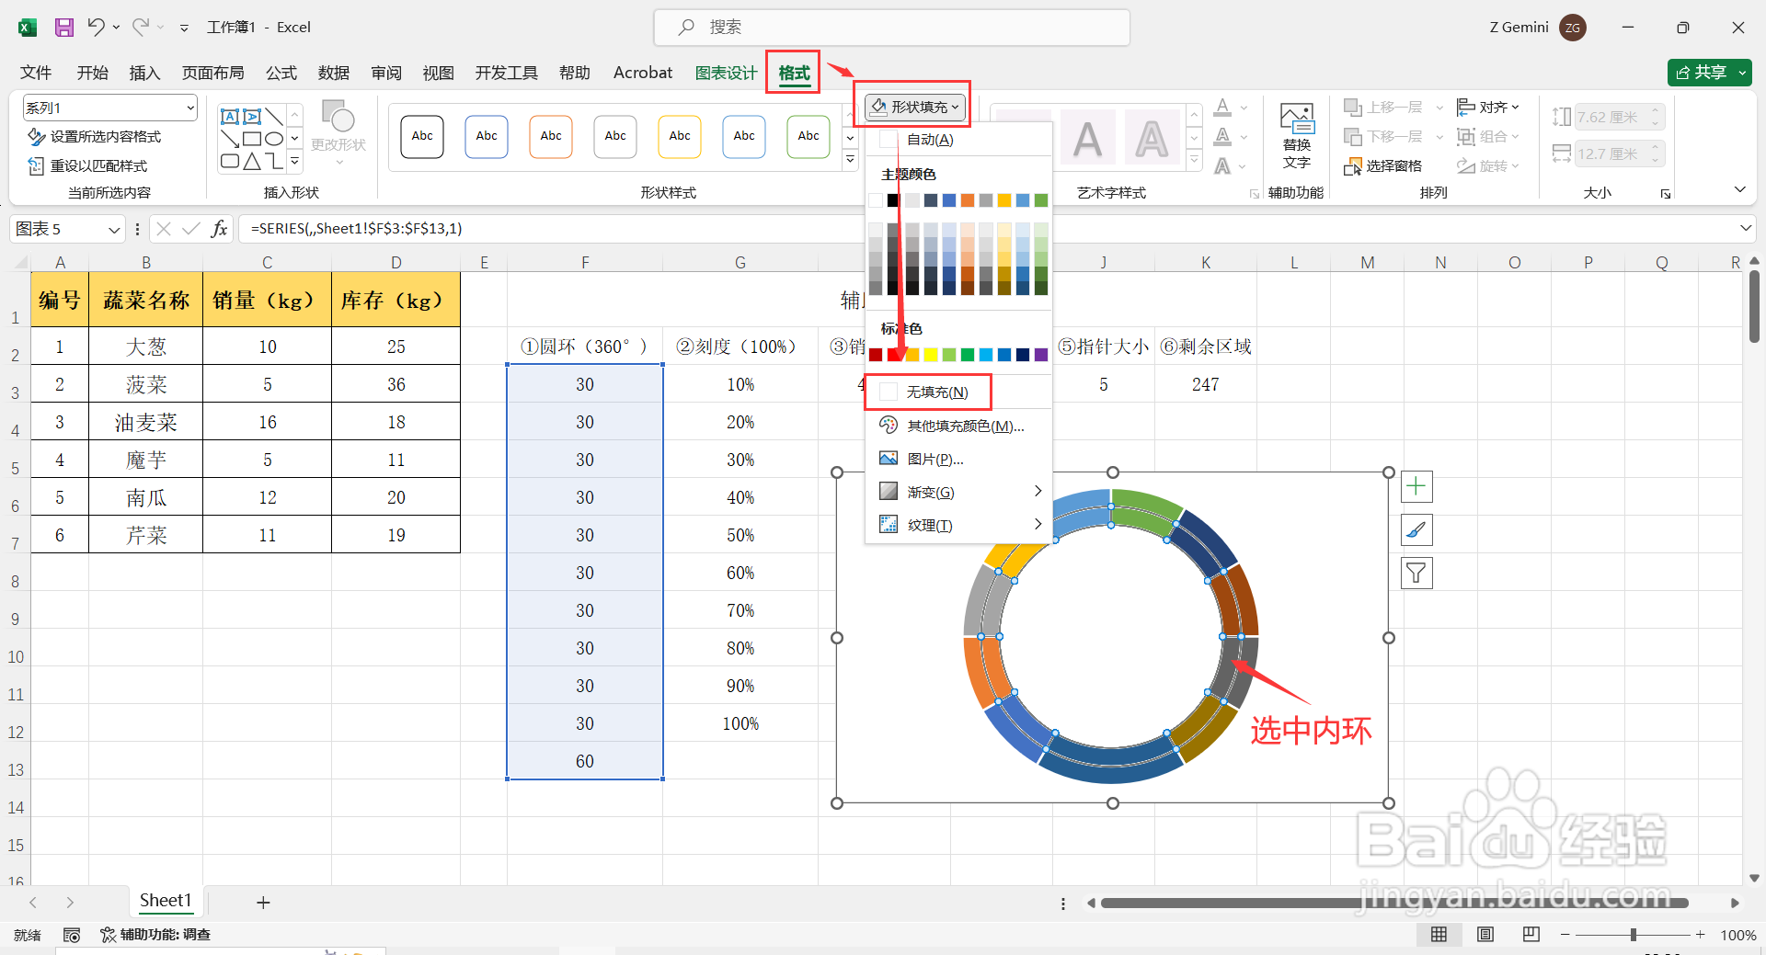Open the ZG account avatar
This screenshot has width=1766, height=955.
[1573, 28]
